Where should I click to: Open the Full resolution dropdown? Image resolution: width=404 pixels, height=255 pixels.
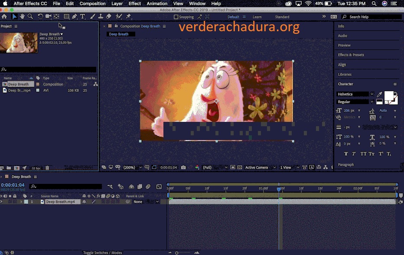215,167
